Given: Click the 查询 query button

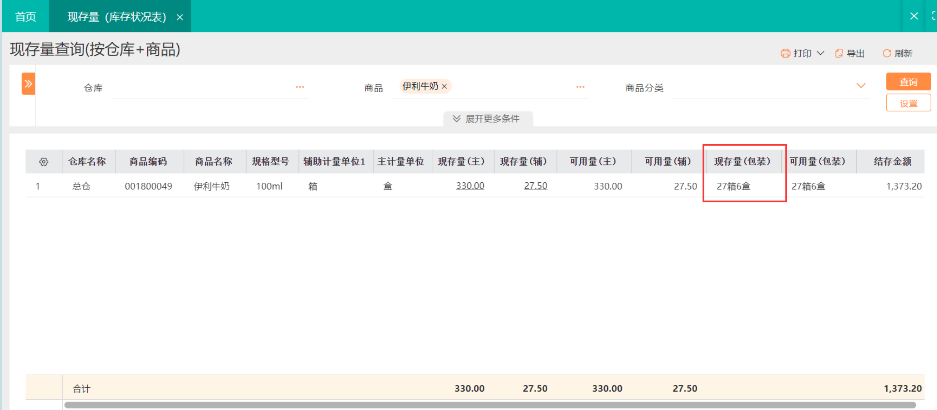Looking at the screenshot, I should click(x=908, y=82).
